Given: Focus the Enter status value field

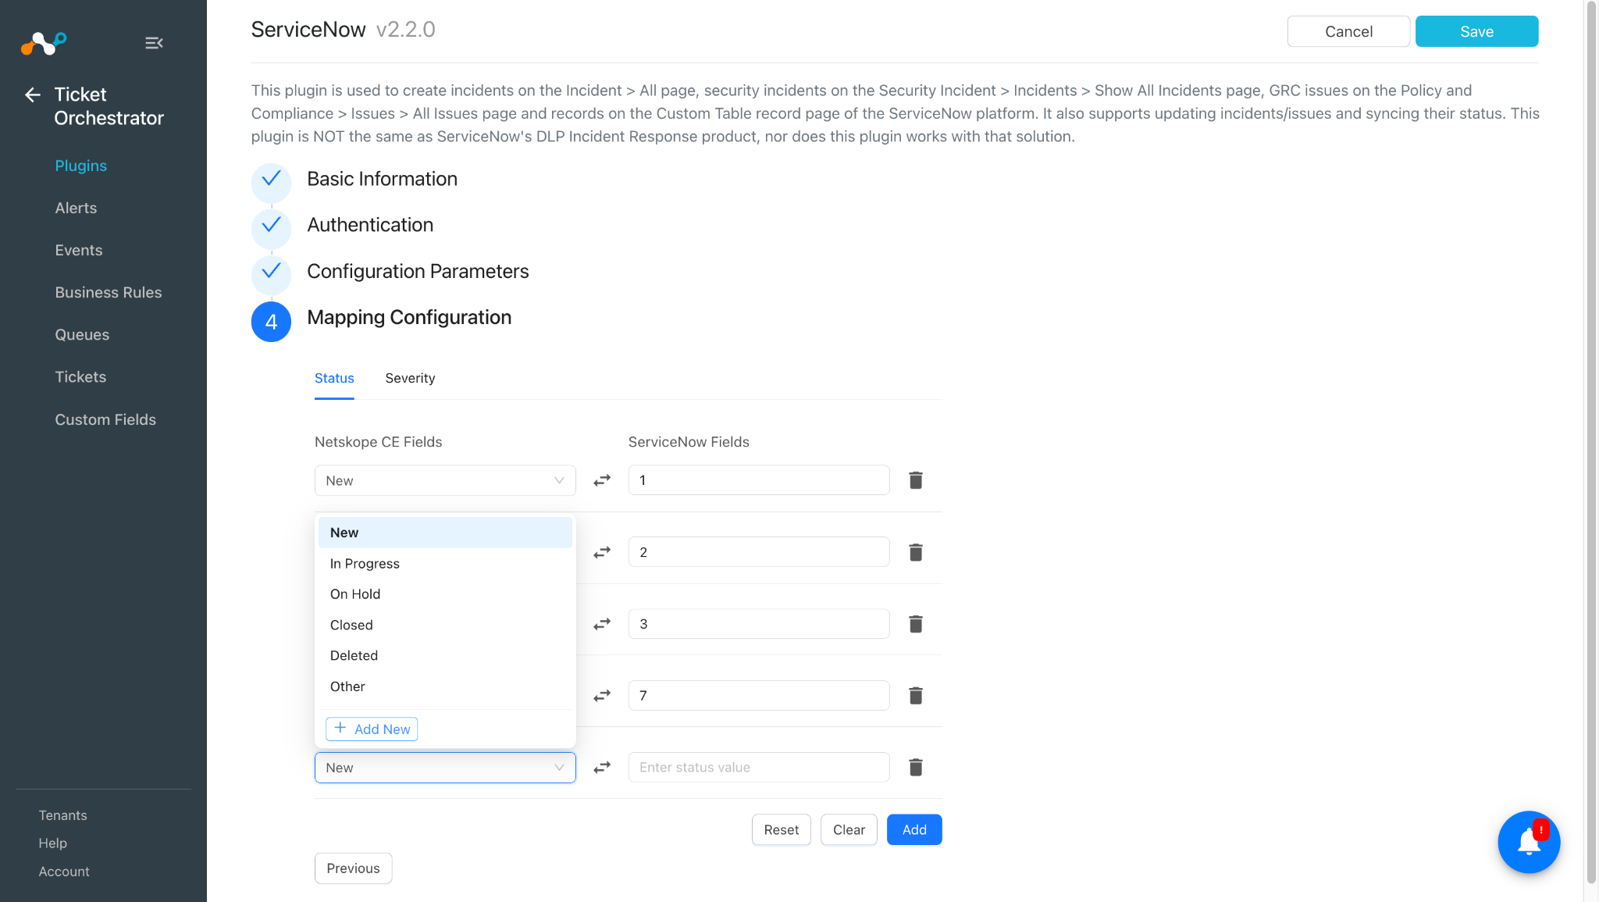Looking at the screenshot, I should [x=759, y=768].
